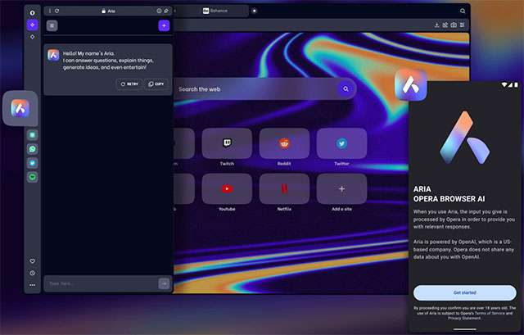Open the teal messenger icon above WhatsApp
The image size is (524, 335).
[x=33, y=134]
